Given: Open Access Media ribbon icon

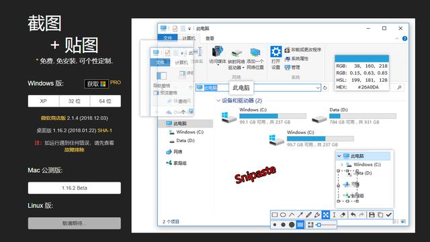Looking at the screenshot, I should point(217,52).
